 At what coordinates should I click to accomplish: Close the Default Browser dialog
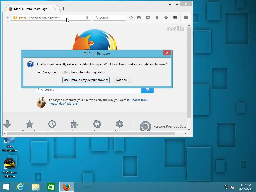pyautogui.click(x=167, y=53)
